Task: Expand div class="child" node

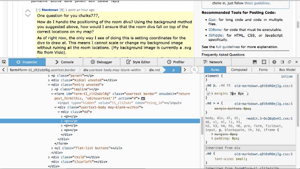Action: tap(49, 157)
